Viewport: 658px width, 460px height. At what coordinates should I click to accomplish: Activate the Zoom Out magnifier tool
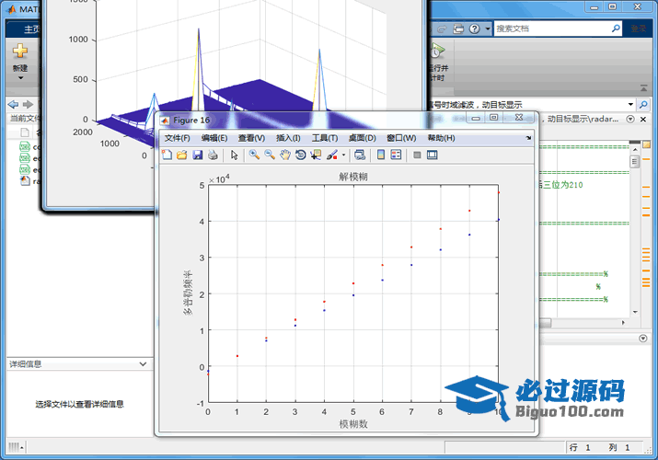pyautogui.click(x=270, y=155)
